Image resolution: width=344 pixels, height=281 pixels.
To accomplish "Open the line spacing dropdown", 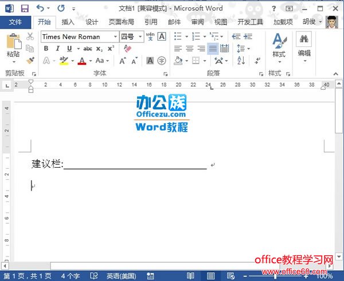I will [243, 49].
